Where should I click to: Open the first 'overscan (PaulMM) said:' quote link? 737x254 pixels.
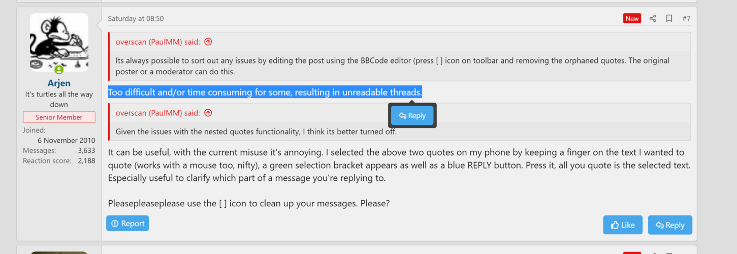click(158, 42)
